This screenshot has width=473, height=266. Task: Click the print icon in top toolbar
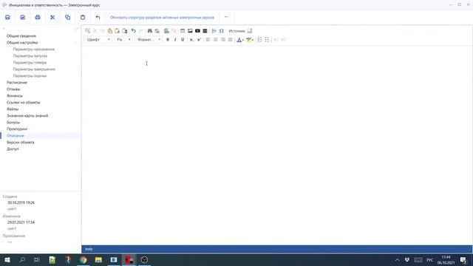[38, 18]
